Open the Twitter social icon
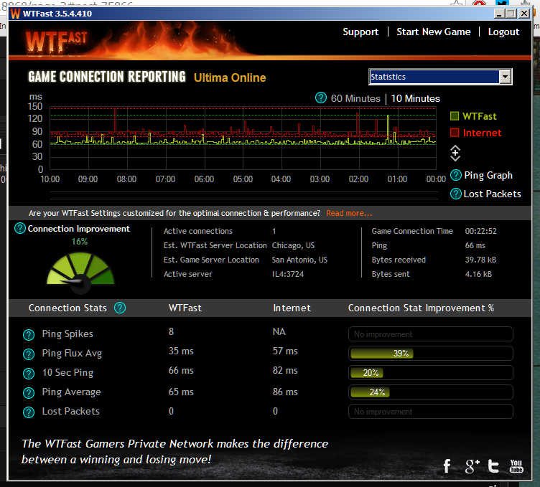Screen dimensions: 540x487 point(493,466)
